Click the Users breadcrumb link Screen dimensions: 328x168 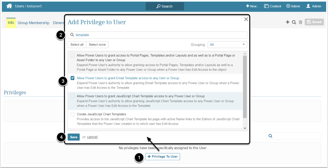pyautogui.click(x=20, y=6)
